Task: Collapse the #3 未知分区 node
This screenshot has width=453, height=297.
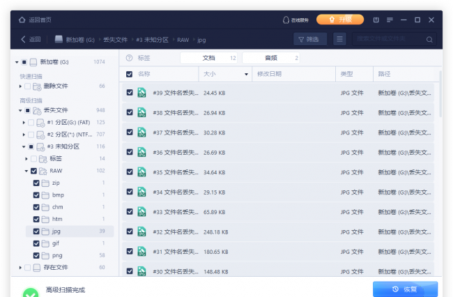Action: tap(24, 147)
